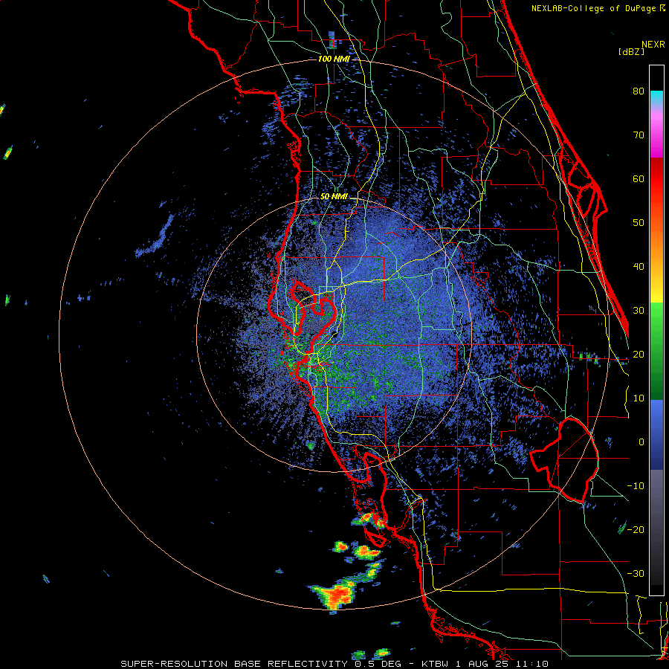Viewport: 669px width, 669px height.
Task: Click the 70 value on dBZ scale
Action: click(639, 135)
